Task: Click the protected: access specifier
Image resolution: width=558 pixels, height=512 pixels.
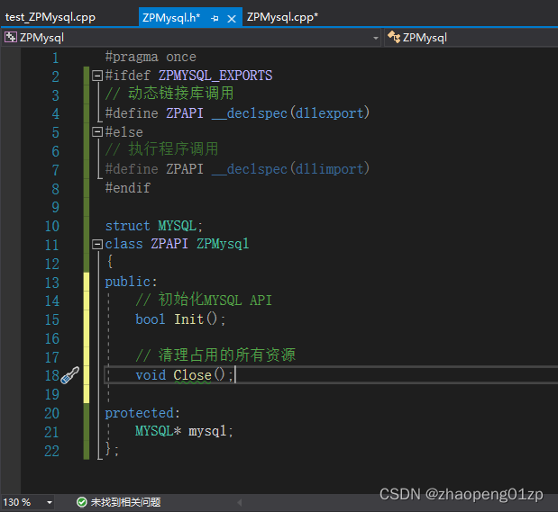Action: [x=142, y=413]
